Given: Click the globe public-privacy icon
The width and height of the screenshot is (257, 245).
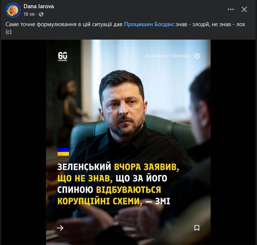Looking at the screenshot, I should click(41, 15).
